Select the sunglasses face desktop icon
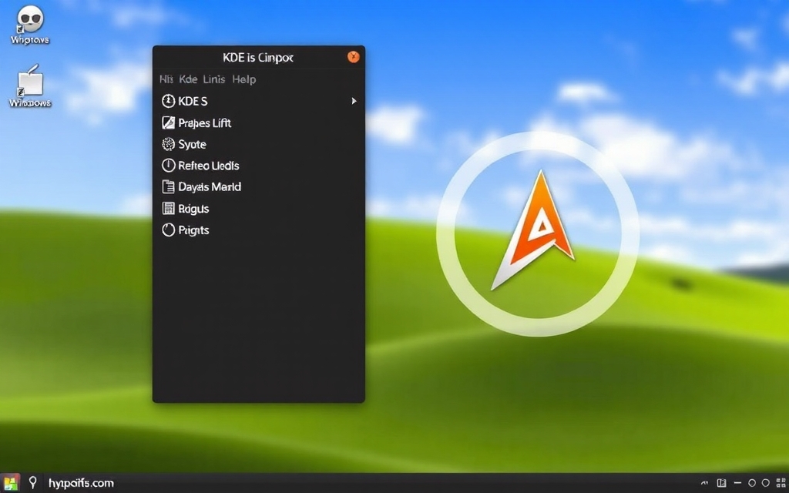The width and height of the screenshot is (789, 493). click(x=30, y=20)
